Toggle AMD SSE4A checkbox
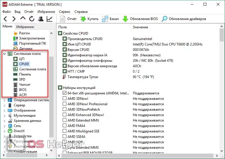The height and width of the screenshot is (159, 225). tap(65, 136)
